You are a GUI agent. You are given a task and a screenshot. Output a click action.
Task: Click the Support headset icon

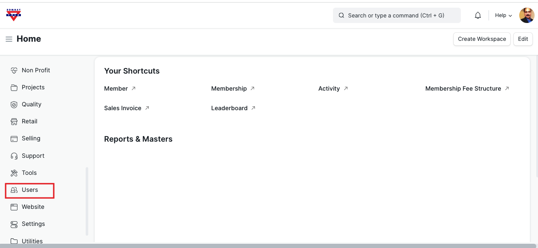(x=14, y=156)
